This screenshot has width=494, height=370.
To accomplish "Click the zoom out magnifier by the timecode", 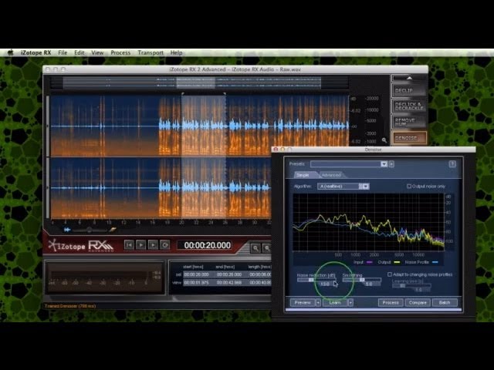I will point(267,248).
